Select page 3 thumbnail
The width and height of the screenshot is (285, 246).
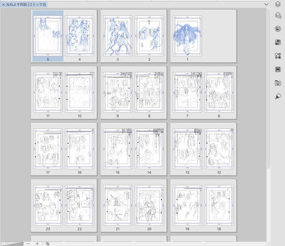pyautogui.click(x=118, y=36)
